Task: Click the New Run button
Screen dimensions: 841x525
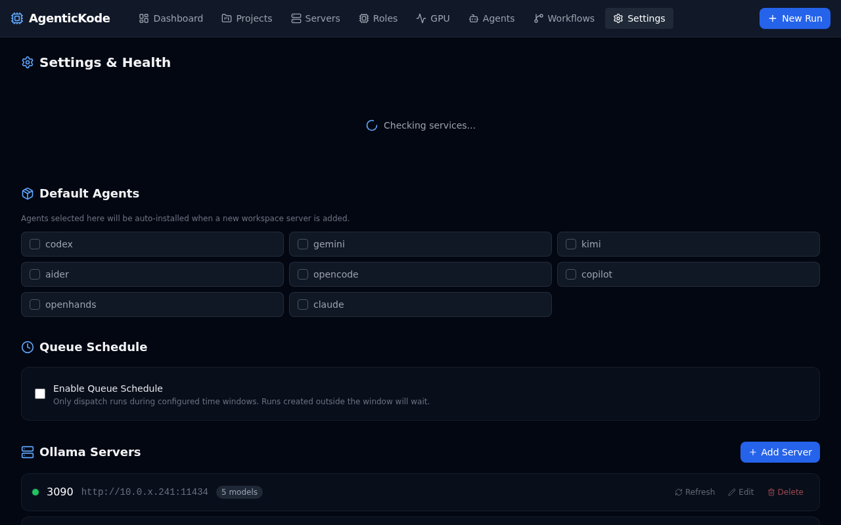Action: click(x=794, y=18)
